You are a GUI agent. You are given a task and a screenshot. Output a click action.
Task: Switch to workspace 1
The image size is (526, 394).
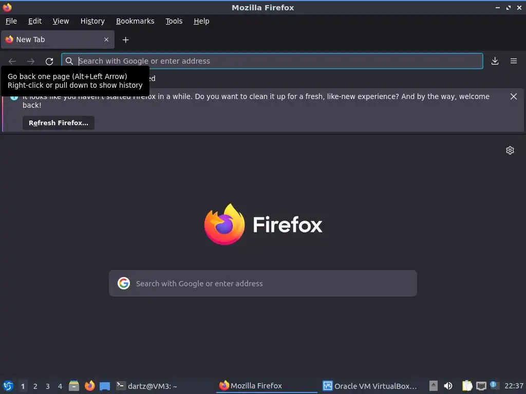click(x=23, y=386)
